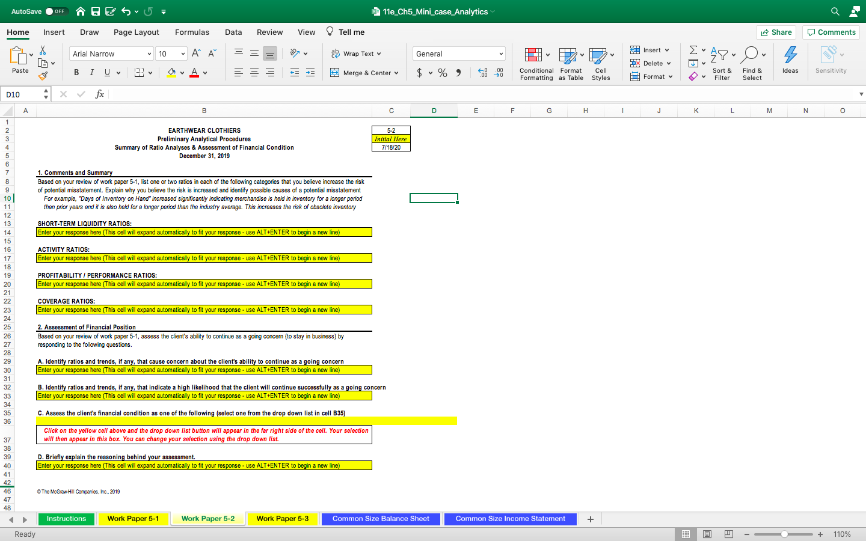Toggle bottom vertical alignment

pyautogui.click(x=270, y=53)
